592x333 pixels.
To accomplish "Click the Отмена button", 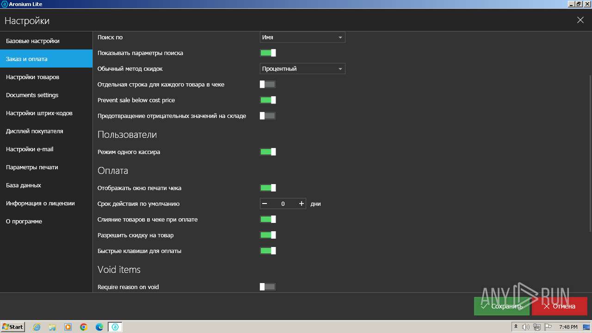I will coord(560,306).
